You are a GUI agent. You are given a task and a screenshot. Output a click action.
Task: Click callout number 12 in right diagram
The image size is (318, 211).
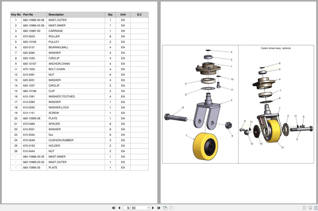pyautogui.click(x=252, y=144)
